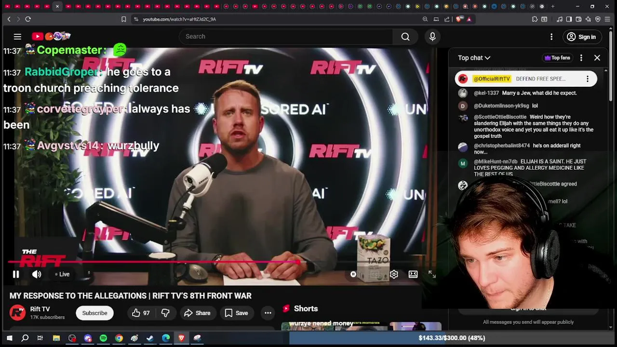Open Windows taskbar search
Image resolution: width=617 pixels, height=347 pixels.
pyautogui.click(x=25, y=338)
